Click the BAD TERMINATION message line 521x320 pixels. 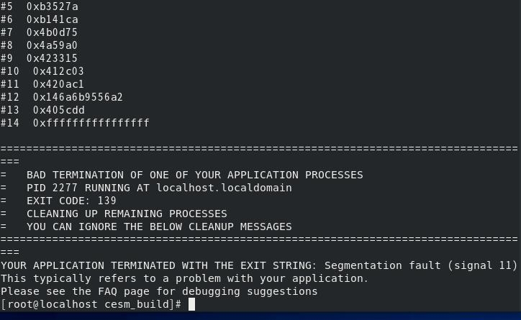pyautogui.click(x=194, y=175)
